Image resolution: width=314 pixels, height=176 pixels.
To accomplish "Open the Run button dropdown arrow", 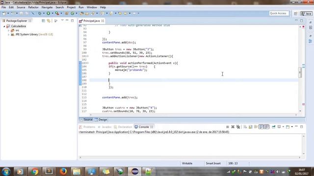I will pyautogui.click(x=52, y=13).
